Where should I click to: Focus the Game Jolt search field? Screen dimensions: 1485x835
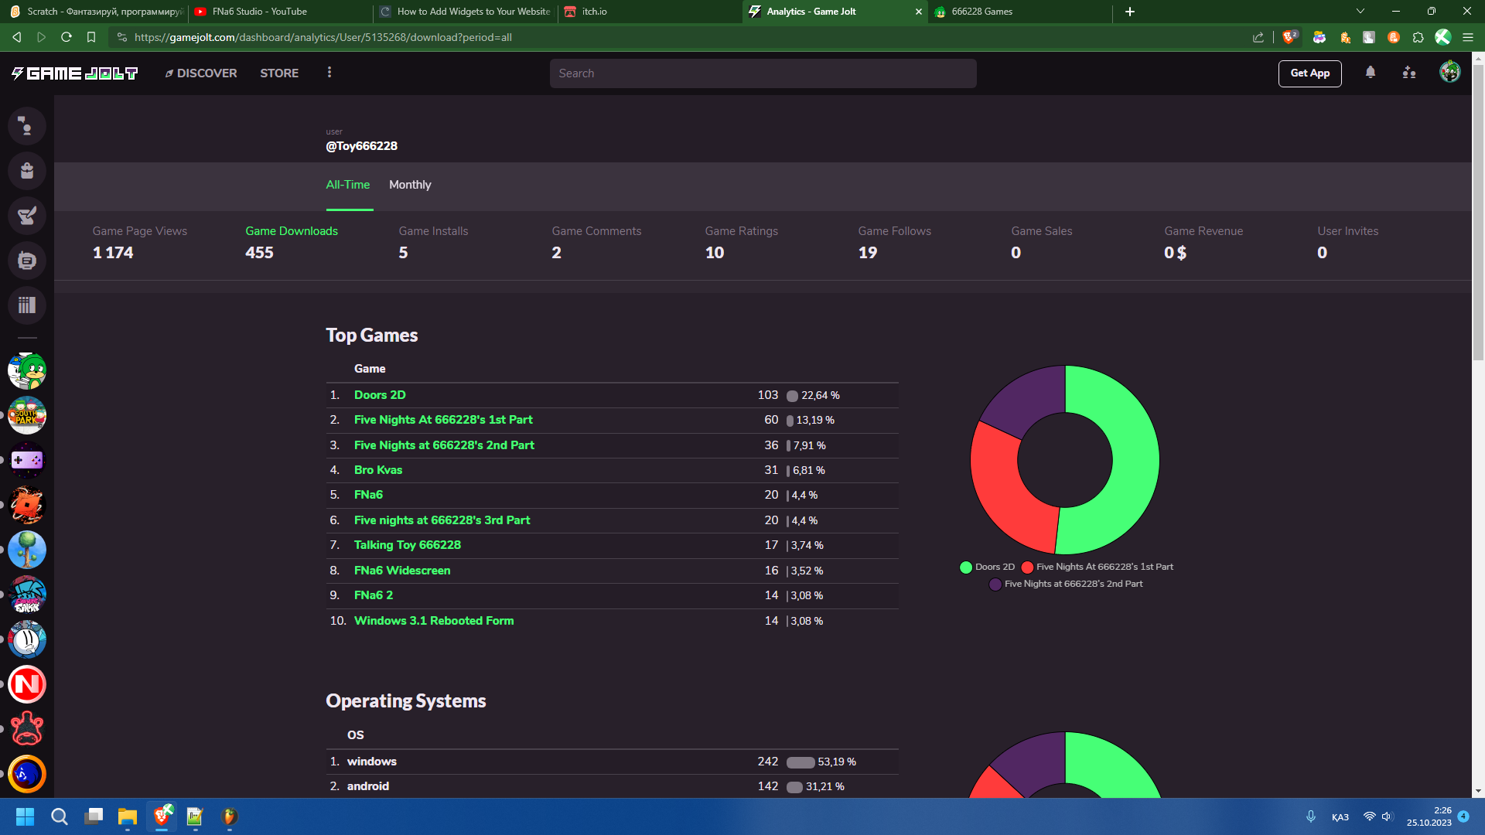click(x=763, y=73)
